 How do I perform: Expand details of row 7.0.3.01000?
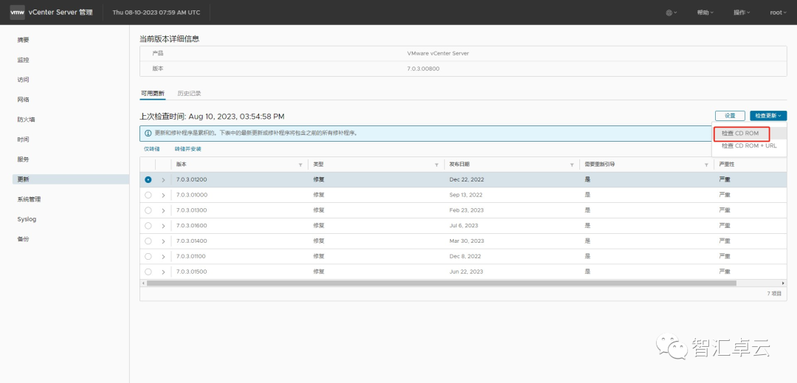point(163,195)
